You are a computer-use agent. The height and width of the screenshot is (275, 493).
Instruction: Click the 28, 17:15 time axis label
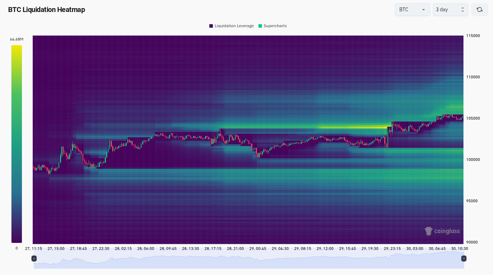[213, 249]
